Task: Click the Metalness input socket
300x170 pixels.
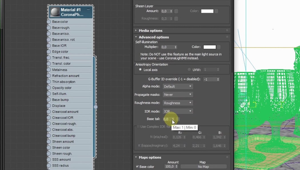Action: coord(49,70)
